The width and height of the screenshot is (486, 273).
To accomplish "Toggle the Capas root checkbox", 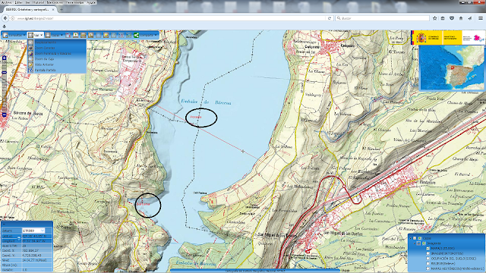I will (415, 238).
